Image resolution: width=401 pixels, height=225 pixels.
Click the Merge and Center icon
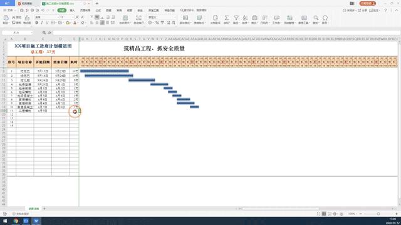(125, 18)
